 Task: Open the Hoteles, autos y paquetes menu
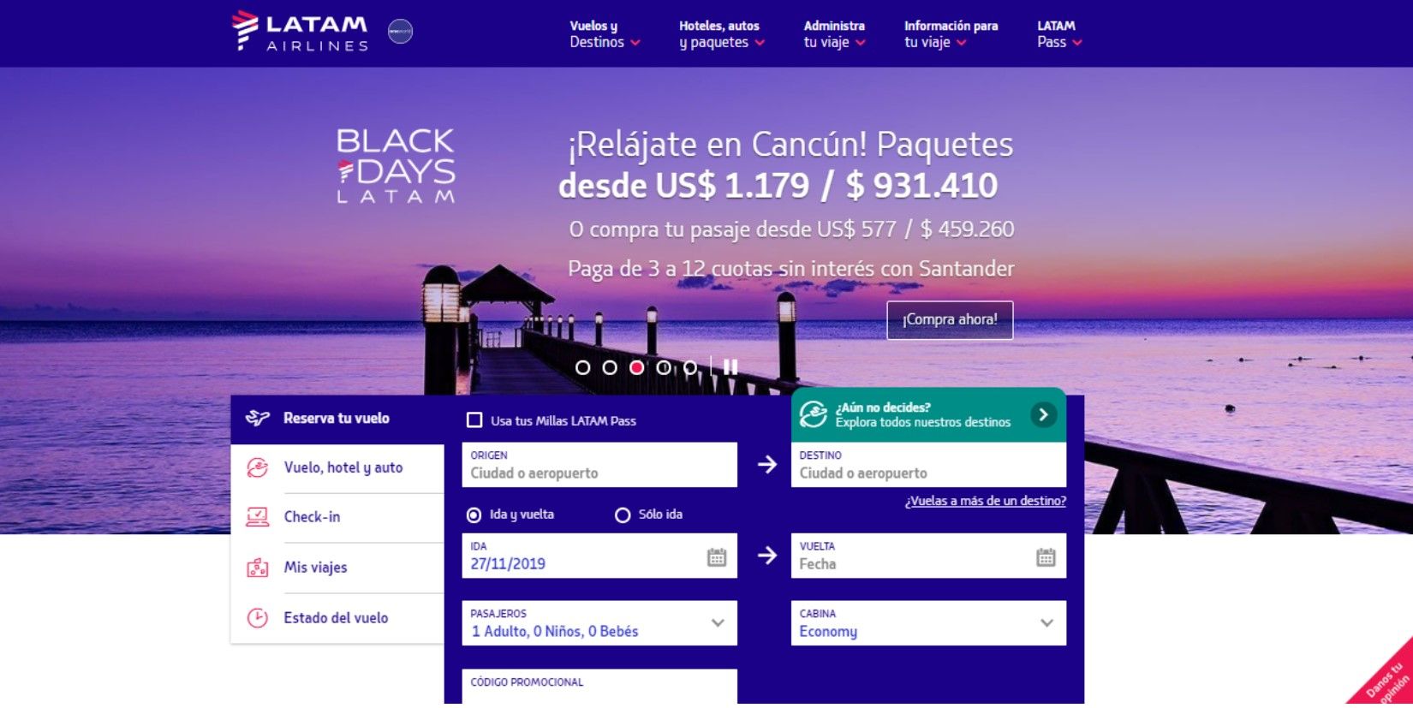pyautogui.click(x=721, y=34)
